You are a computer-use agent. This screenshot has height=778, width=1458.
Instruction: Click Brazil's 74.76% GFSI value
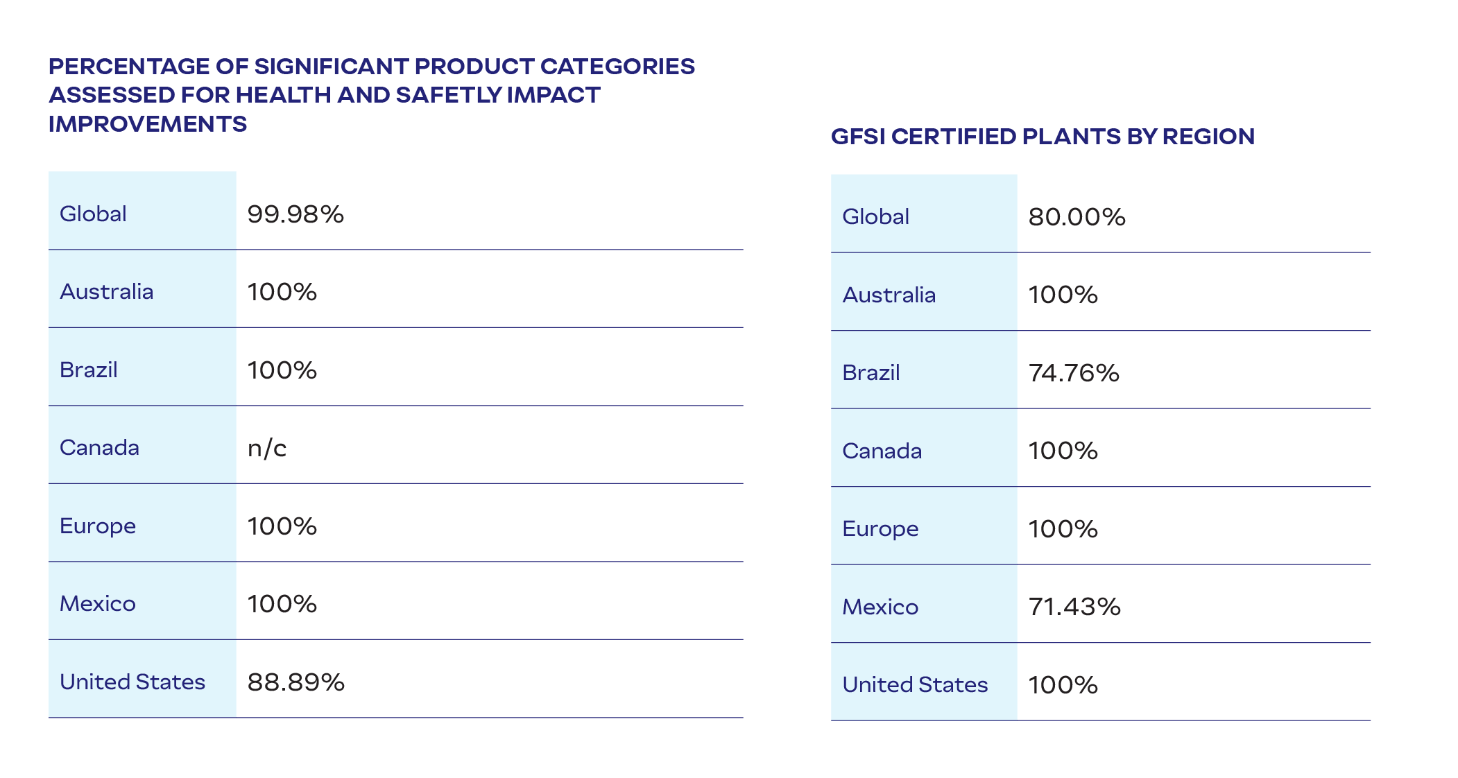point(1074,373)
